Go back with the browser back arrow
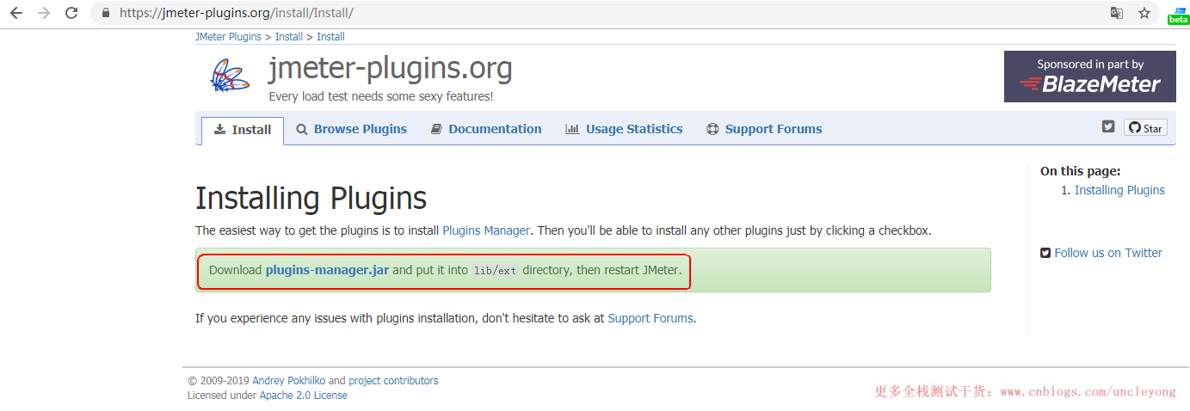This screenshot has width=1190, height=411. (x=16, y=13)
